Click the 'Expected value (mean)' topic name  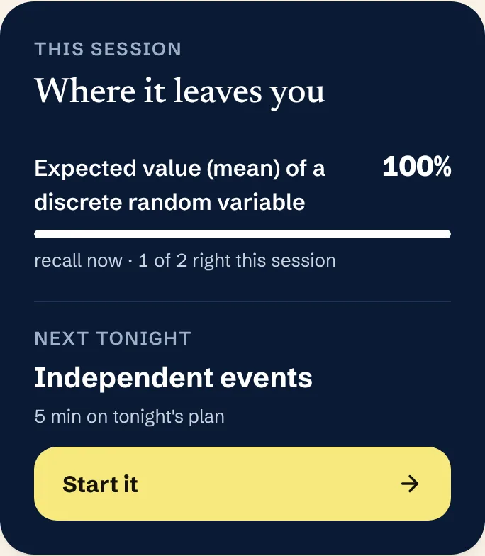tap(180, 184)
